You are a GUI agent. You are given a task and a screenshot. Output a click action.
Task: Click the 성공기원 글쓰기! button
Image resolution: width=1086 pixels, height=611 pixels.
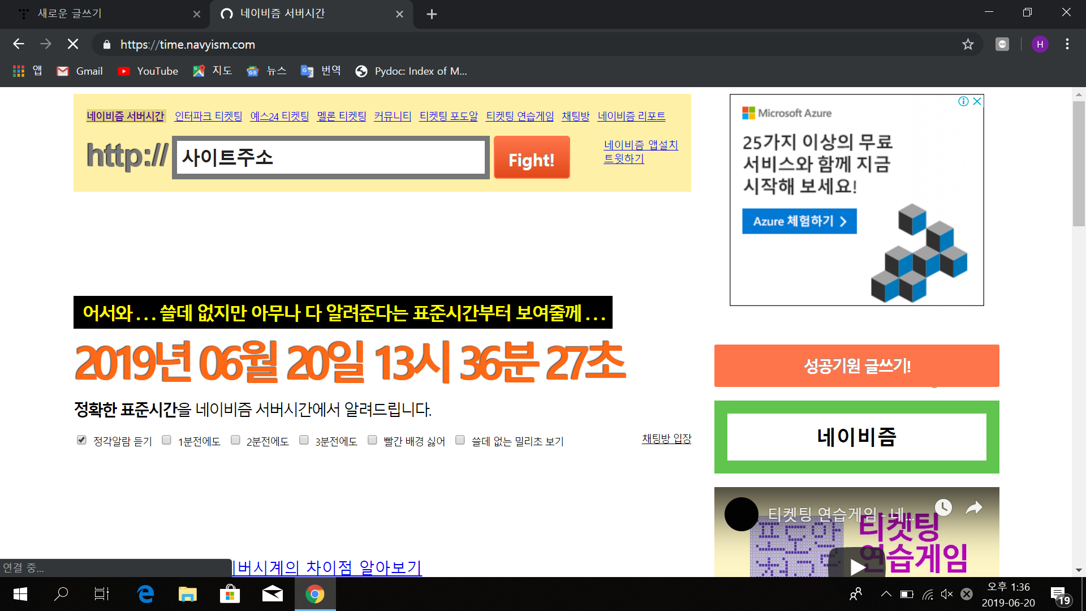(856, 365)
